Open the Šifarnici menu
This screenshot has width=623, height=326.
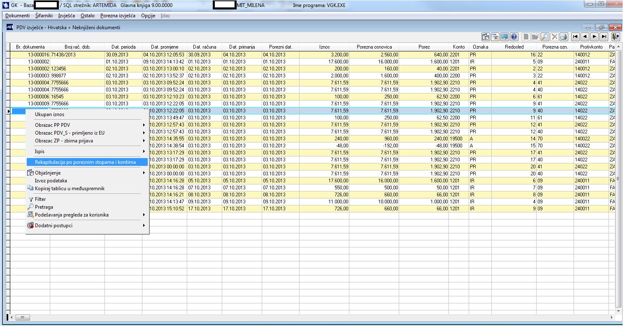point(44,16)
